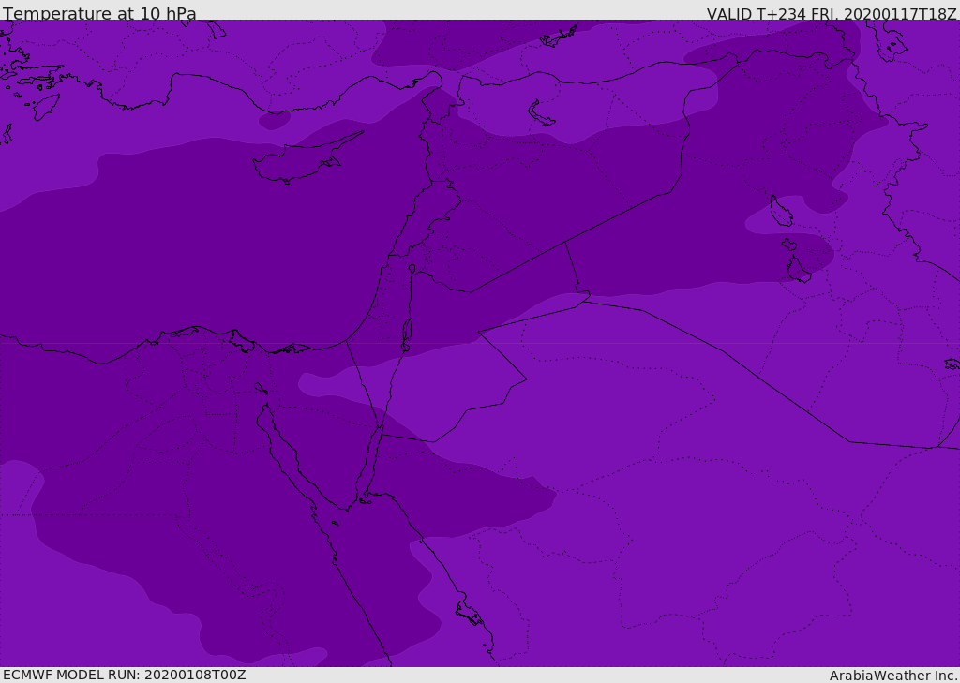Click the 'ECMWF MODEL RUN: 20200108T00Z' text
Image resolution: width=960 pixels, height=683 pixels.
point(125,675)
